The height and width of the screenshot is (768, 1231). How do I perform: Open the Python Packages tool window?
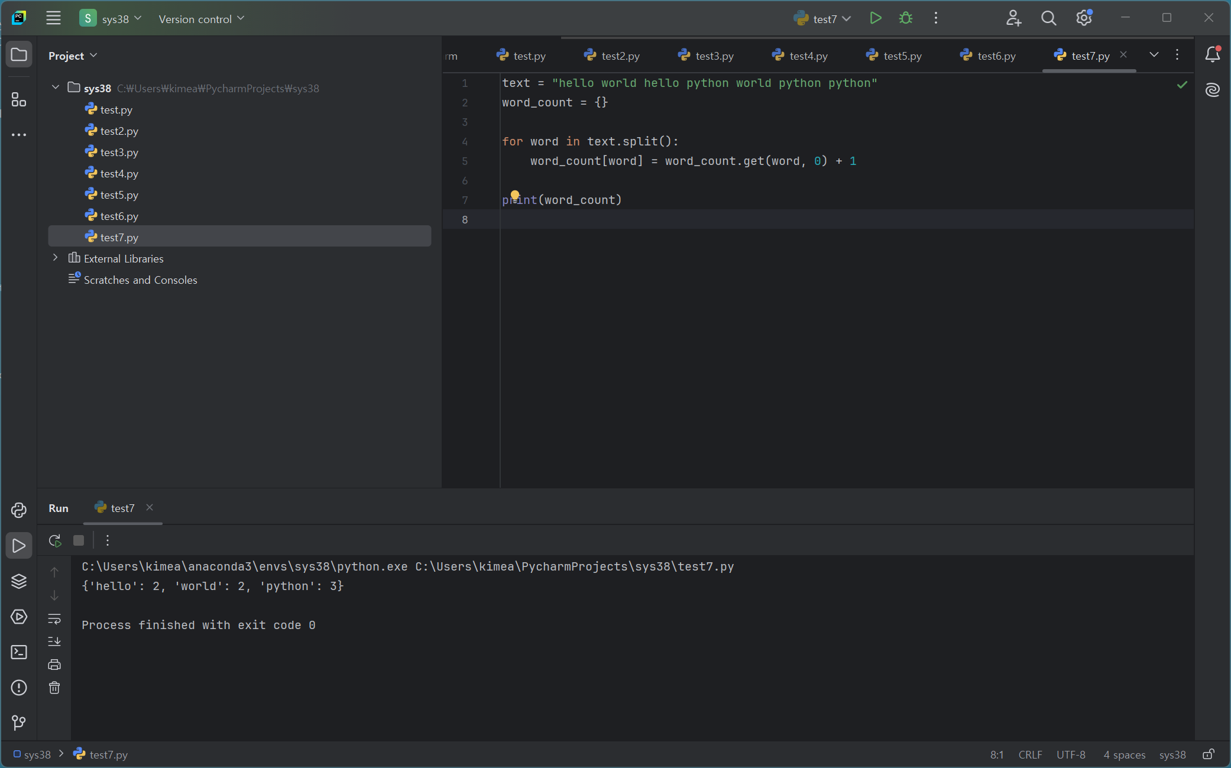pos(19,581)
